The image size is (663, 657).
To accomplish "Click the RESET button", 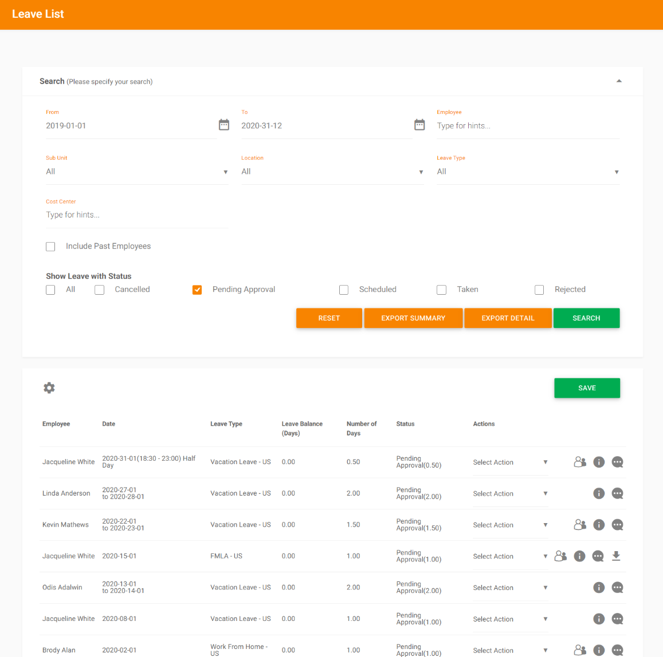I will tap(329, 318).
